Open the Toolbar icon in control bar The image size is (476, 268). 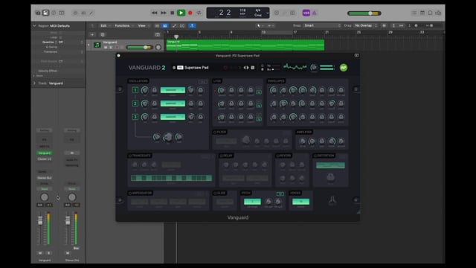pos(62,13)
